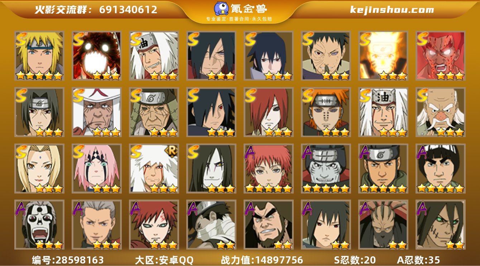The width and height of the screenshot is (480, 266).
Task: Select the red-haired Nagato S-rank portrait
Action: coord(269,112)
